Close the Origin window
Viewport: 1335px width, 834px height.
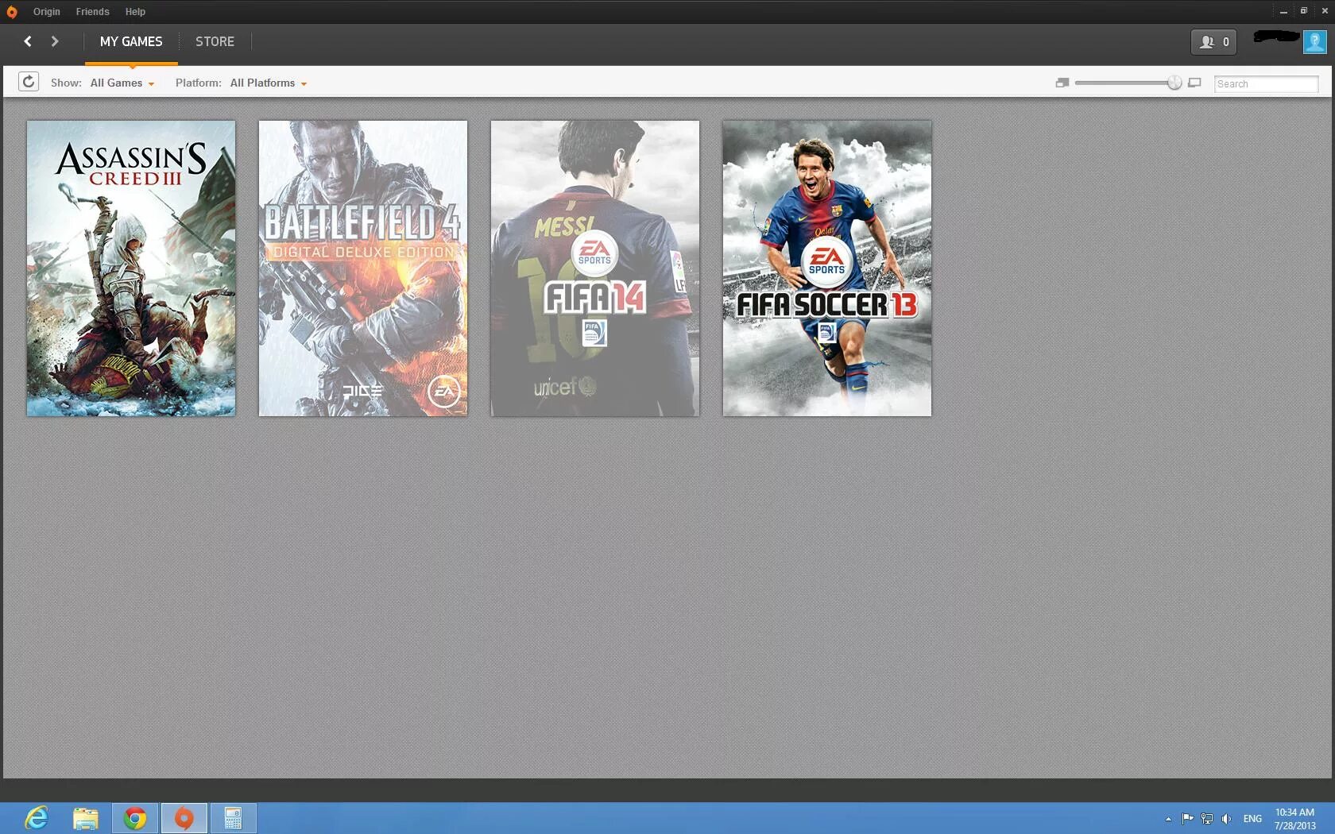pyautogui.click(x=1325, y=11)
